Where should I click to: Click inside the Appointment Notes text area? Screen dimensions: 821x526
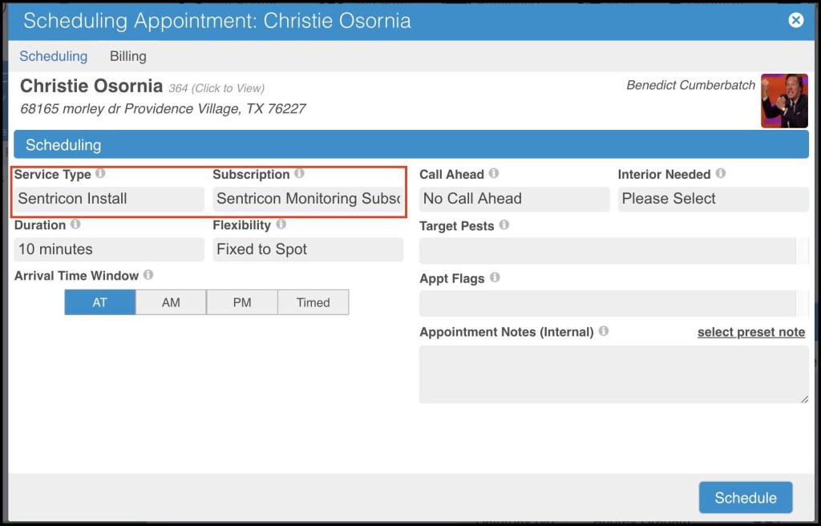coord(613,374)
